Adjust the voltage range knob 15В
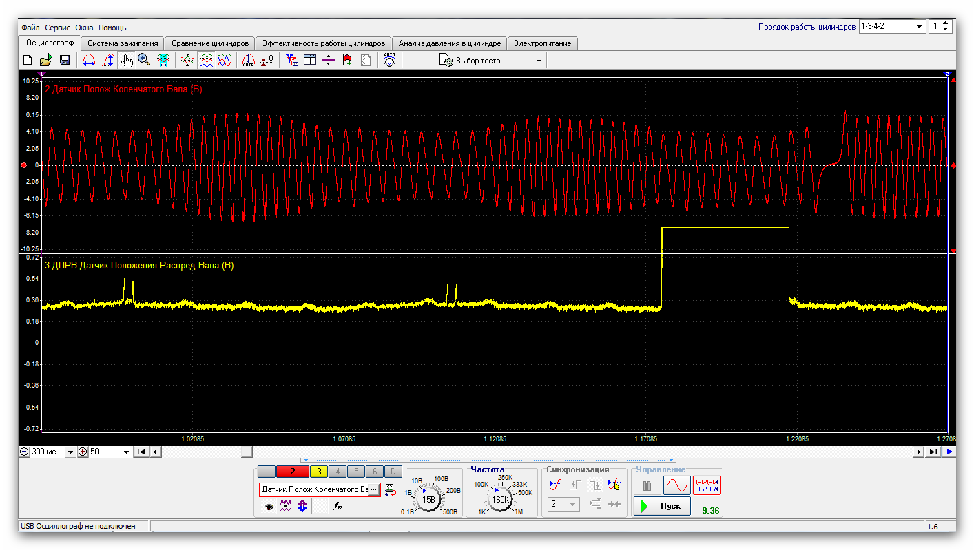 [x=428, y=498]
